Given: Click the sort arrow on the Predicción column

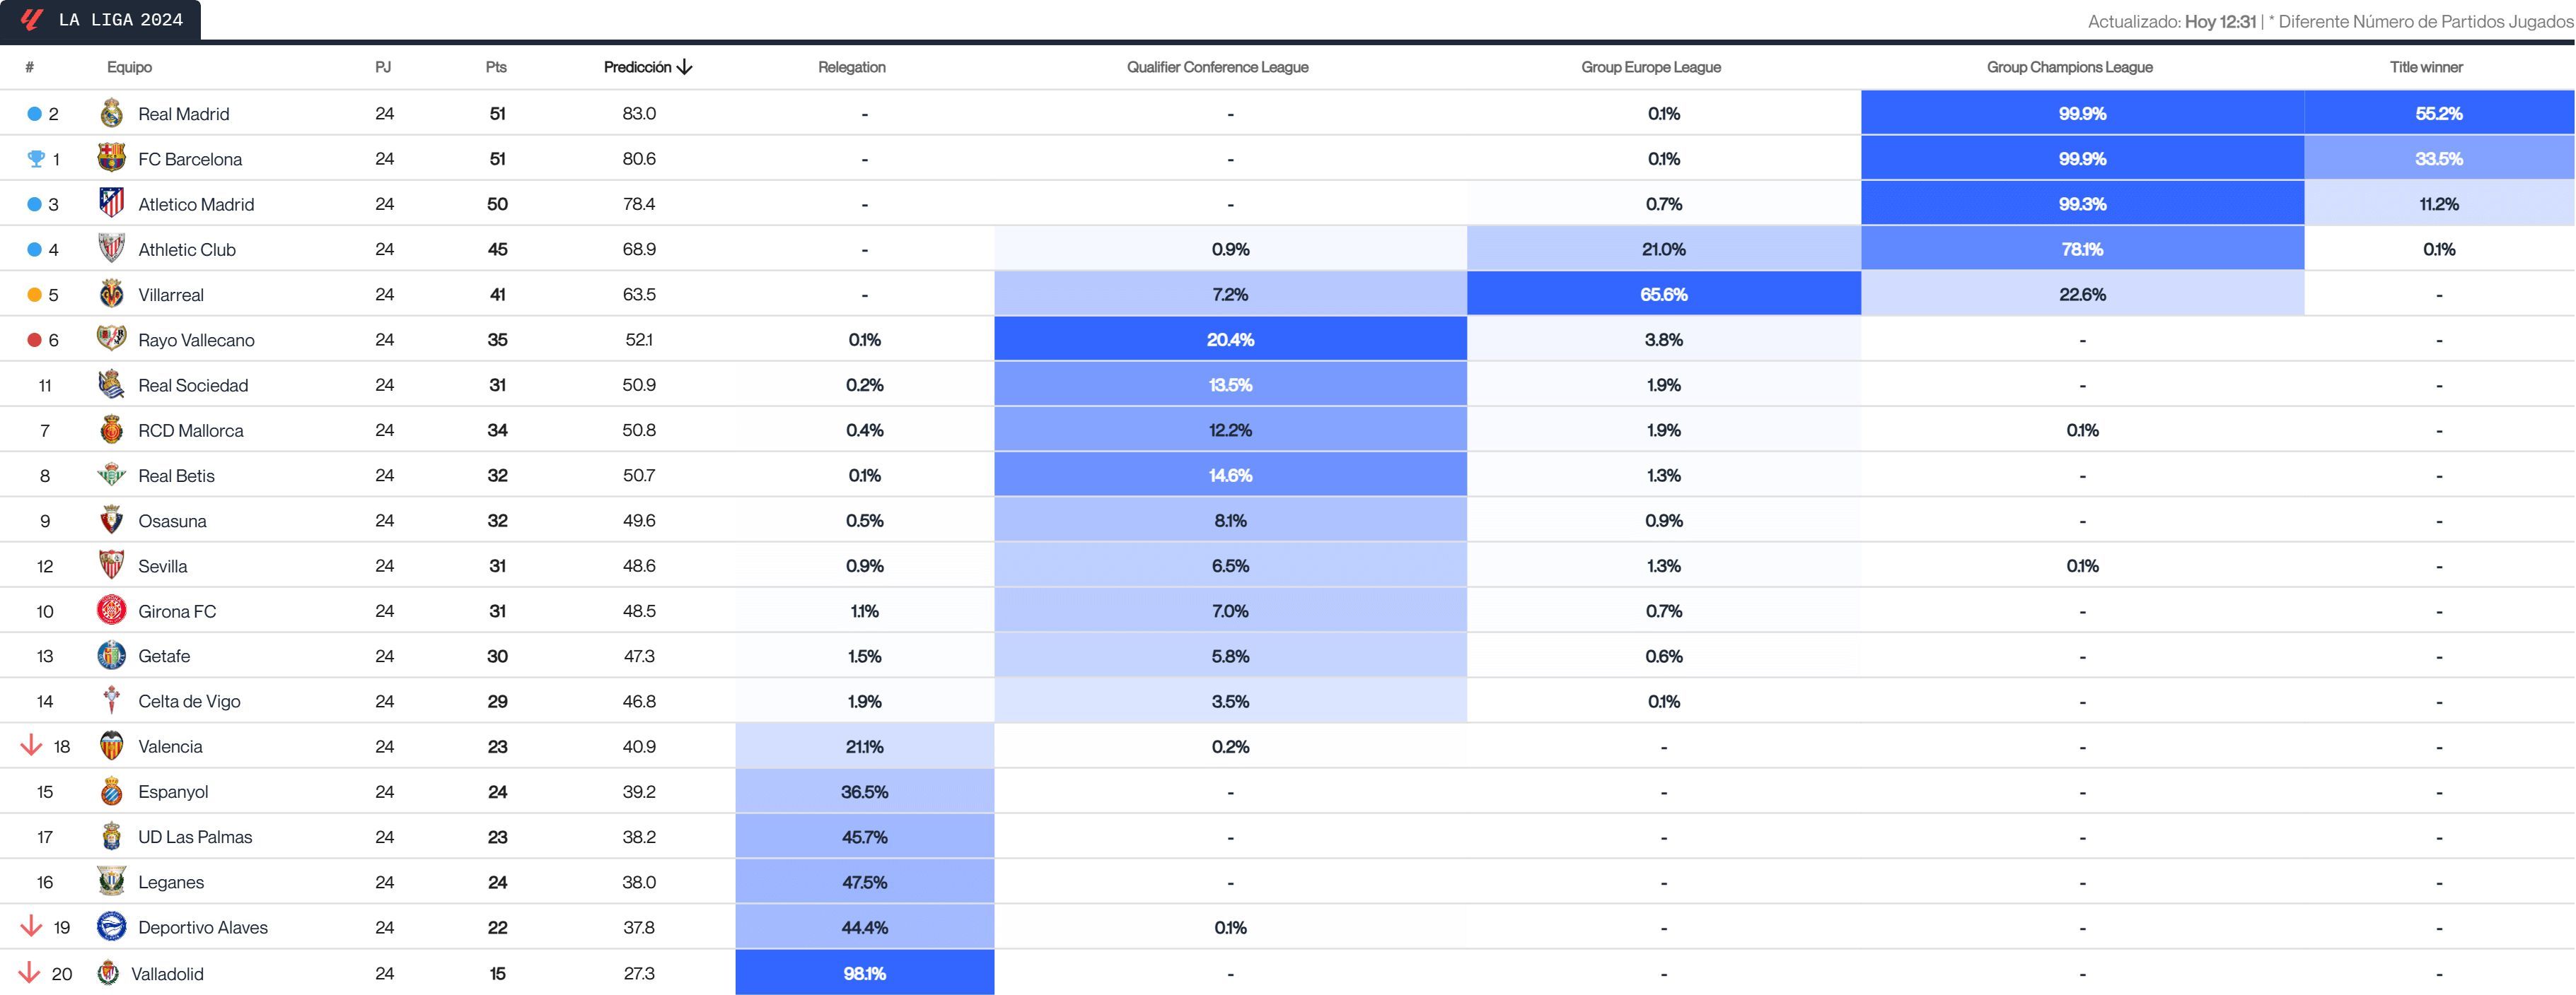Looking at the screenshot, I should coord(684,67).
